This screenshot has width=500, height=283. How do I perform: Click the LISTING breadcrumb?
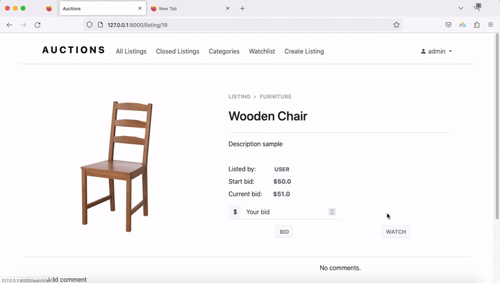pos(240,96)
